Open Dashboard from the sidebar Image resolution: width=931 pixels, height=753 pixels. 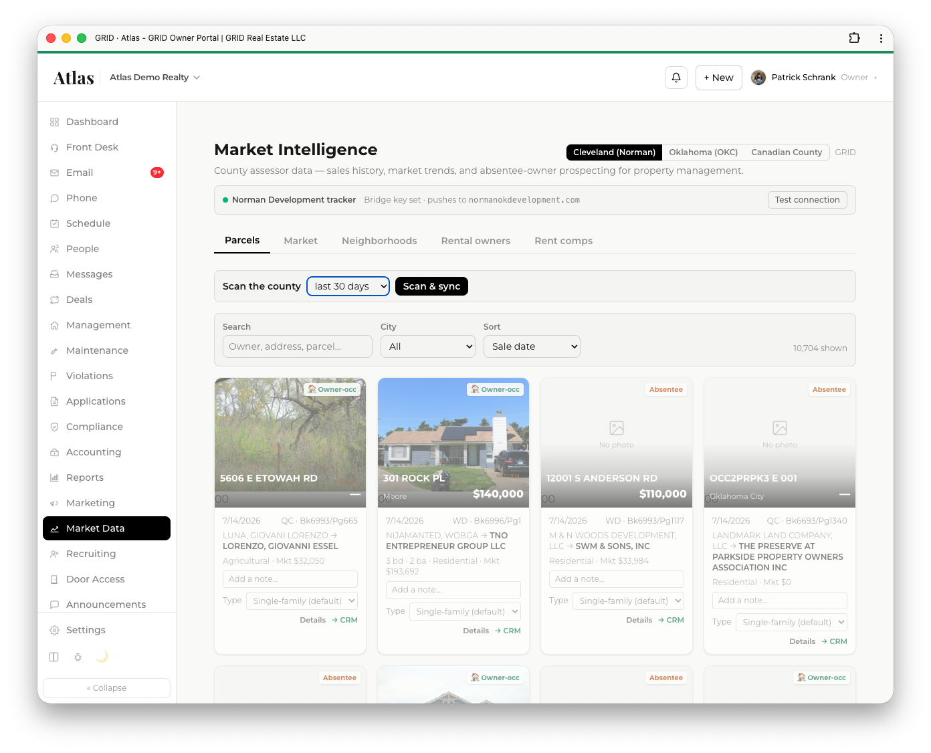click(x=106, y=122)
